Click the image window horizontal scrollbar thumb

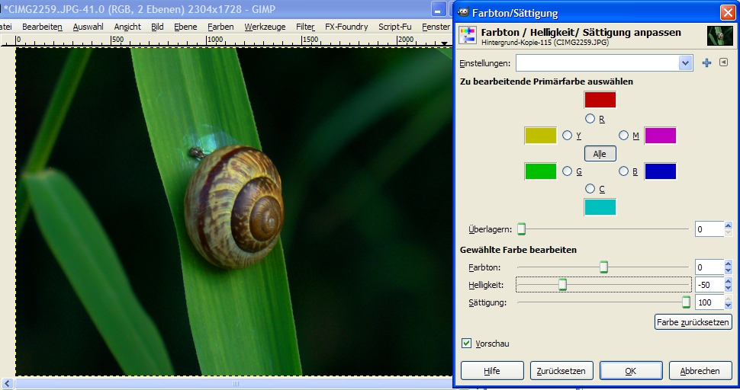point(235,383)
